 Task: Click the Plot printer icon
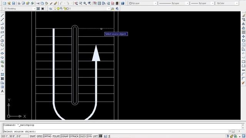[x=19, y=3]
